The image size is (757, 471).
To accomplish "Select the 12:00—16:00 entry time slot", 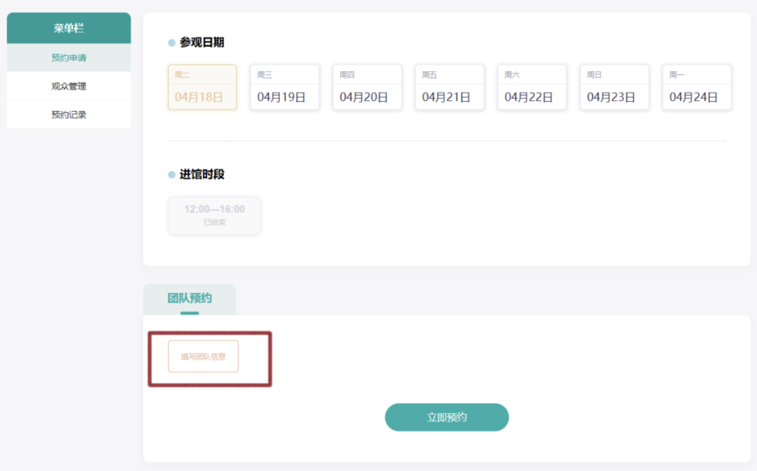I will 215,216.
